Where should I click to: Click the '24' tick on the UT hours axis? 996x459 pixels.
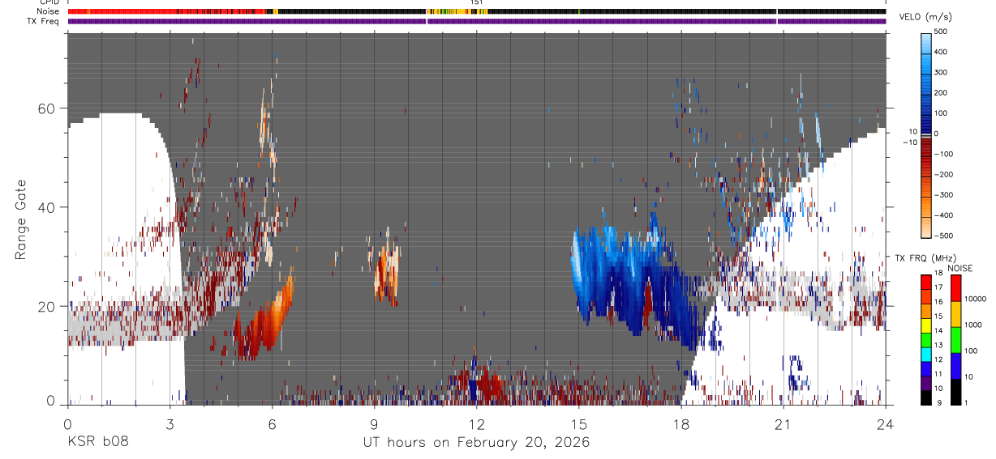886,423
